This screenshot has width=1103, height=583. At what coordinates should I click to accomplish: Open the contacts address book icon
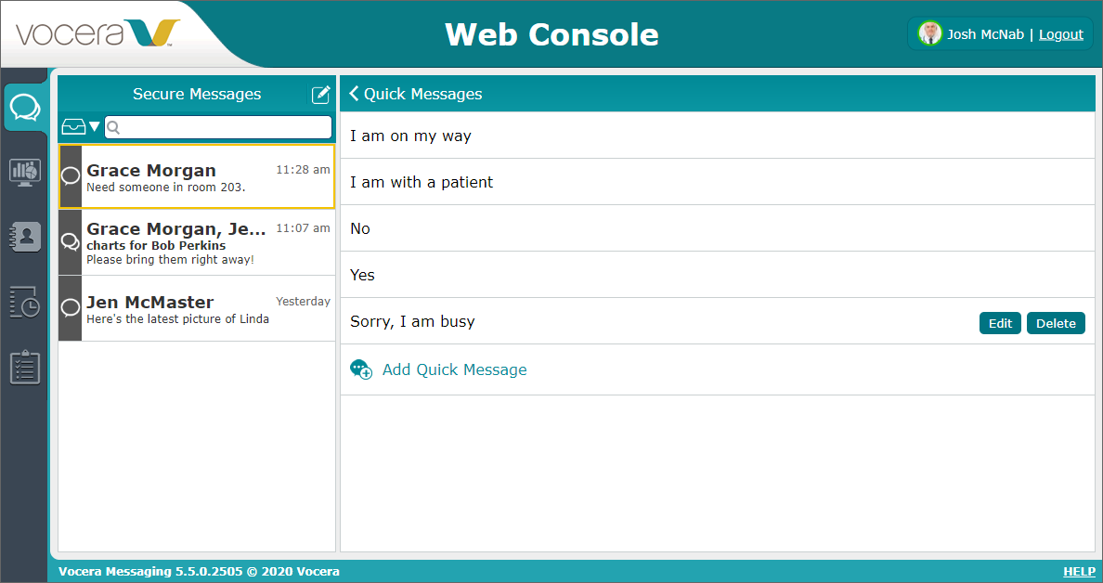[25, 237]
